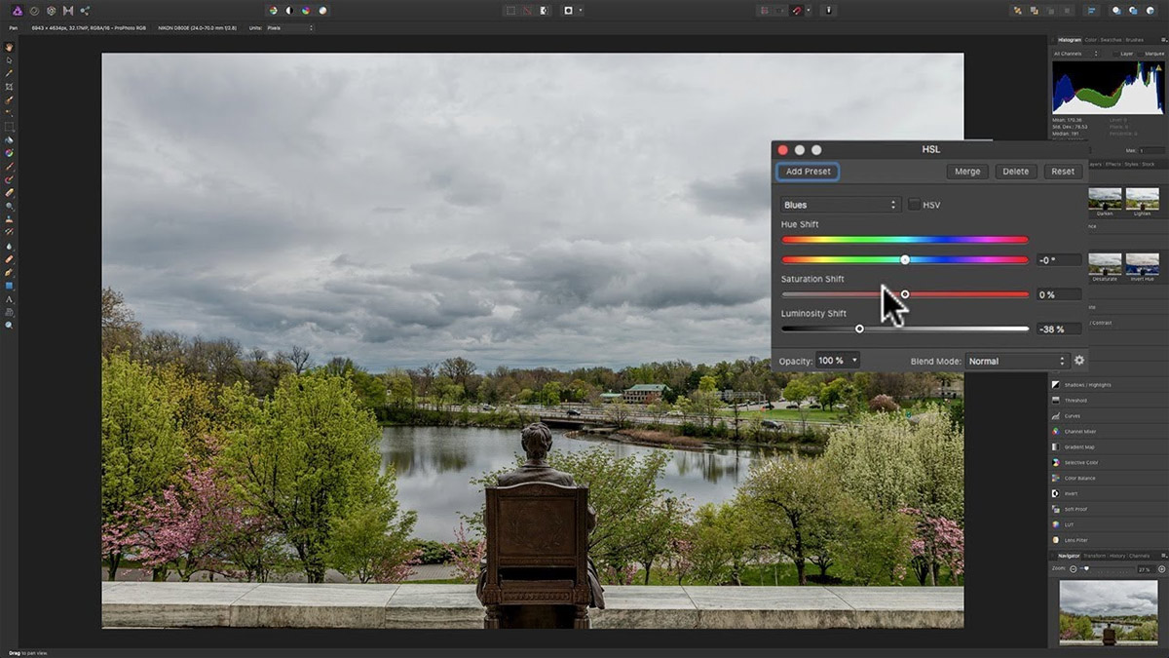This screenshot has height=658, width=1169.
Task: Enable the HSV checkbox
Action: tap(914, 205)
